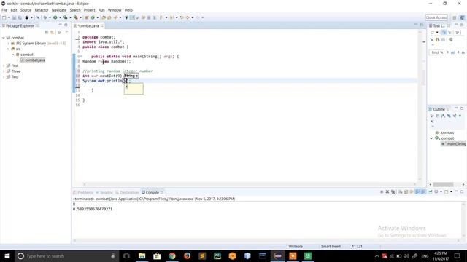Switch to the Problems tab
This screenshot has height=262, width=467.
[x=83, y=192]
